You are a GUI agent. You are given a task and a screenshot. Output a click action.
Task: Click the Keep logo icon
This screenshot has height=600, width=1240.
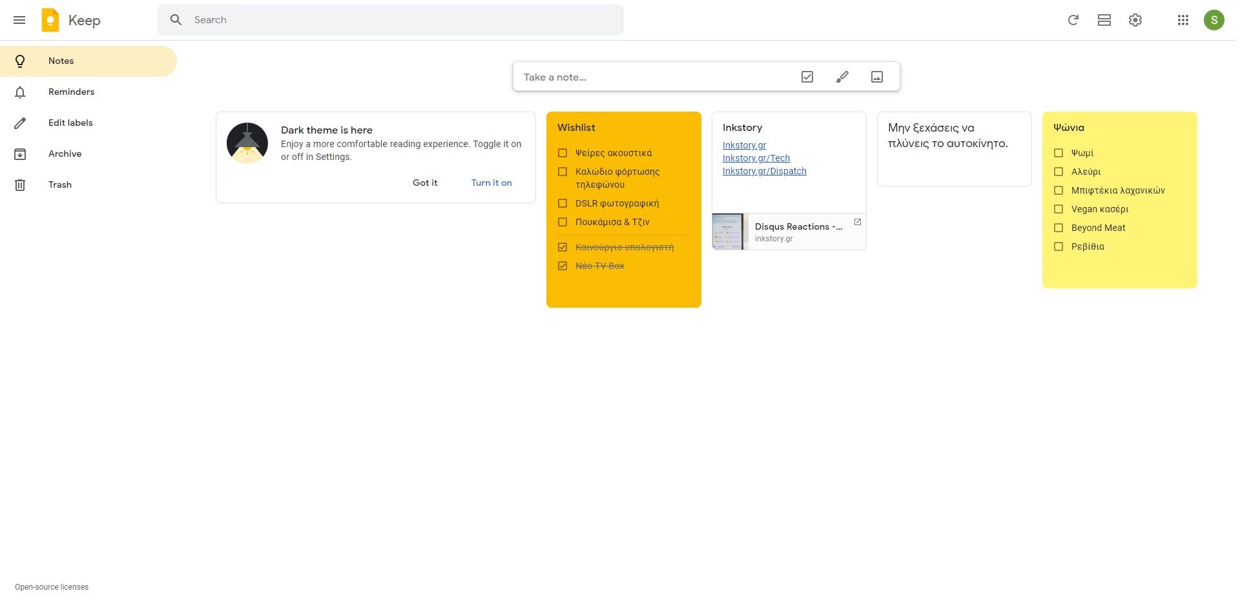50,20
